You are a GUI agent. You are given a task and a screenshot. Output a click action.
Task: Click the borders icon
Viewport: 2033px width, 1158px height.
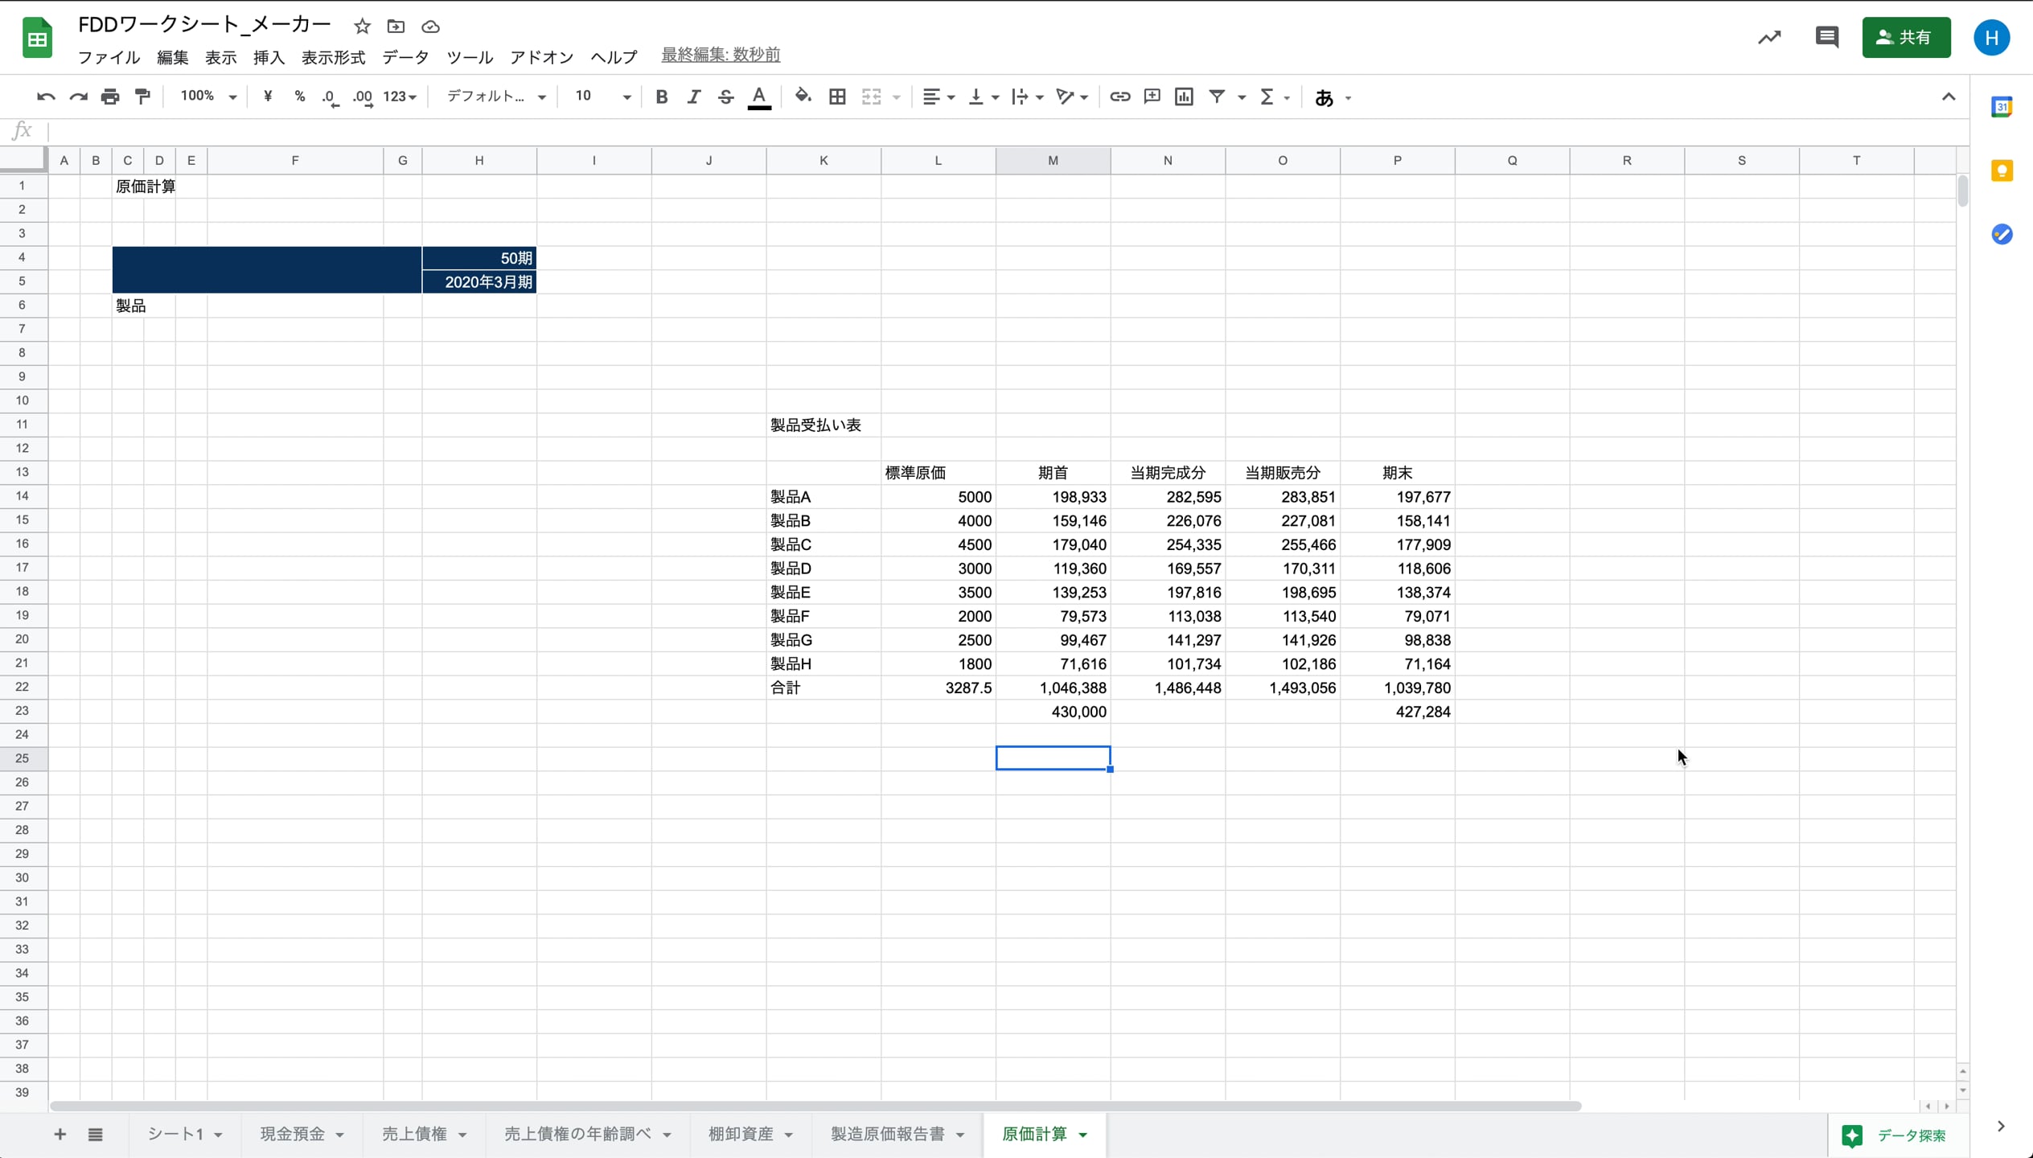click(x=837, y=96)
